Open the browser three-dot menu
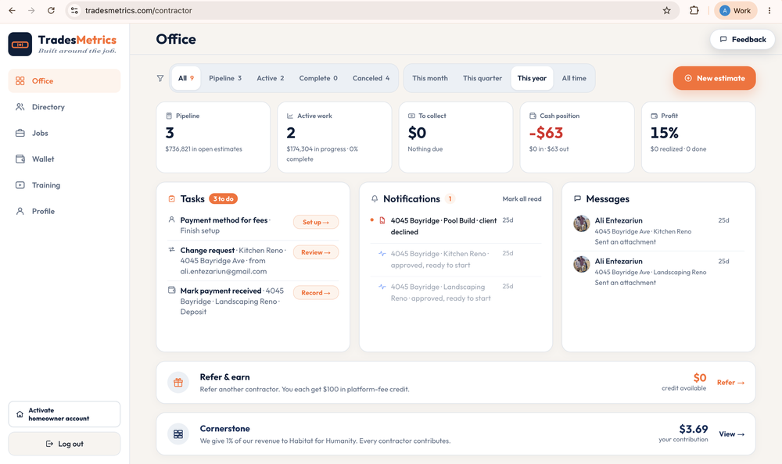The width and height of the screenshot is (782, 464). 770,10
